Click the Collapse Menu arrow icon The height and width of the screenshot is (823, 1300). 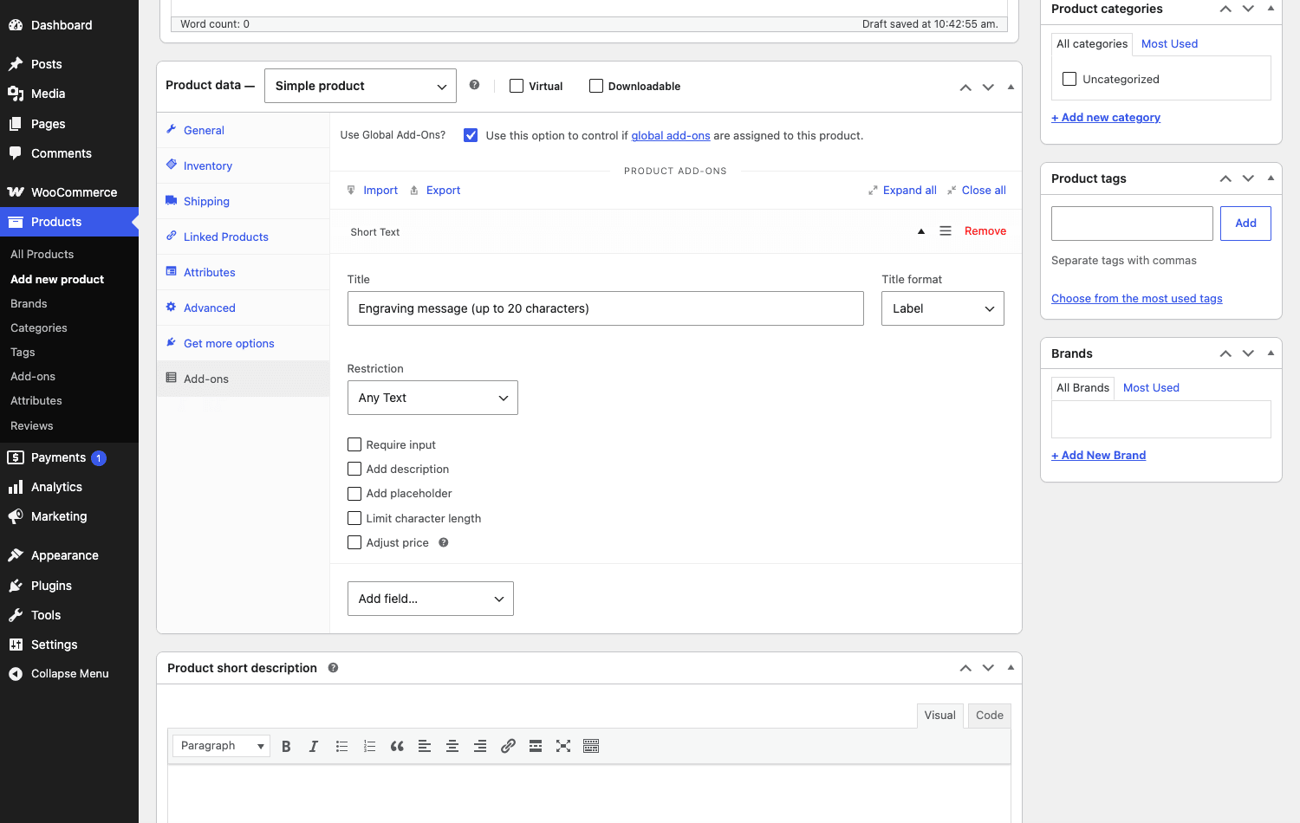coord(16,674)
